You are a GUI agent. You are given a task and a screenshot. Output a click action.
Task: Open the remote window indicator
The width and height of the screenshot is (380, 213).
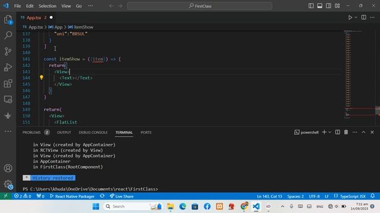tap(5, 196)
